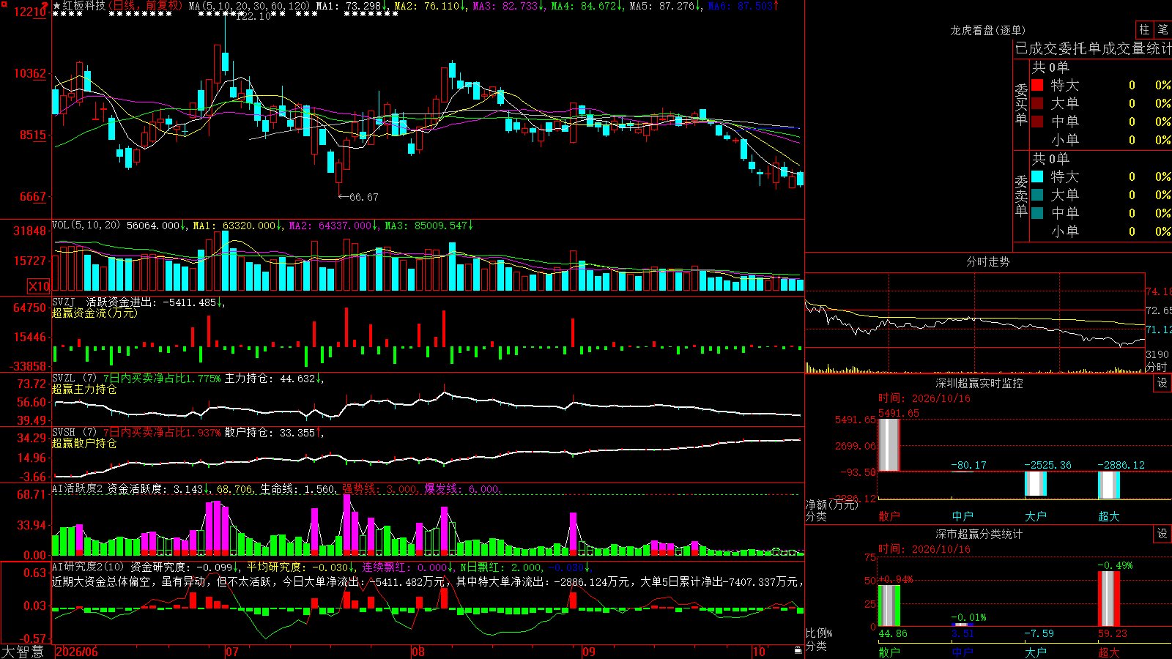Click the dark red 中单 buy-order swatch

[x=1037, y=122]
